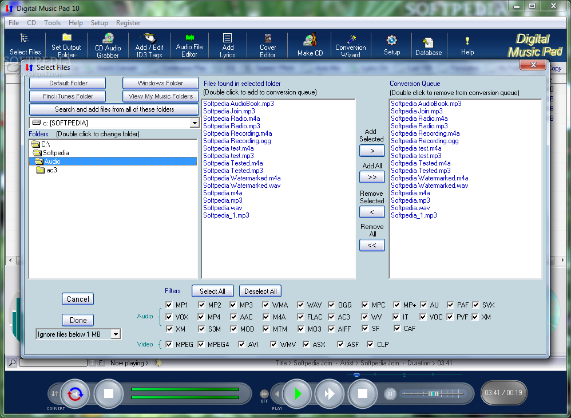Select the ac3 folder

[x=46, y=170]
